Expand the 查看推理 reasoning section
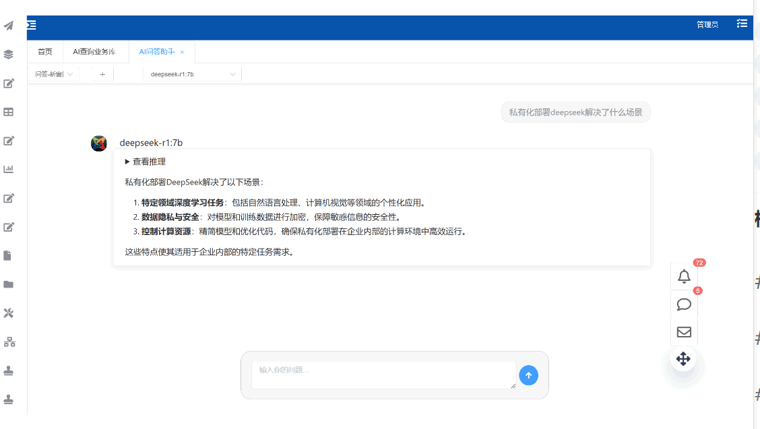 tap(145, 161)
